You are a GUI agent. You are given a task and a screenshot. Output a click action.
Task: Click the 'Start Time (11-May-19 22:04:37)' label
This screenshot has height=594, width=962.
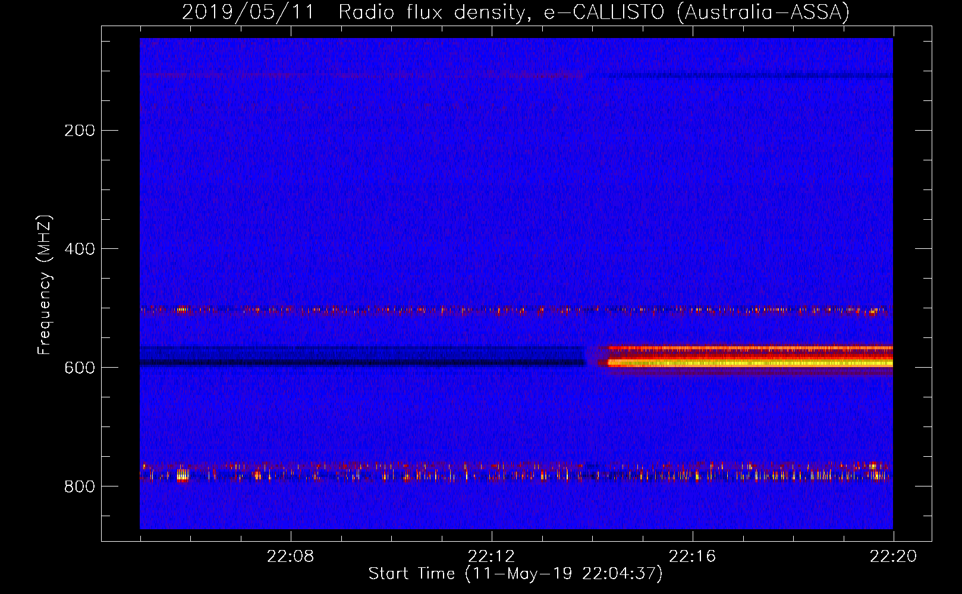(515, 574)
